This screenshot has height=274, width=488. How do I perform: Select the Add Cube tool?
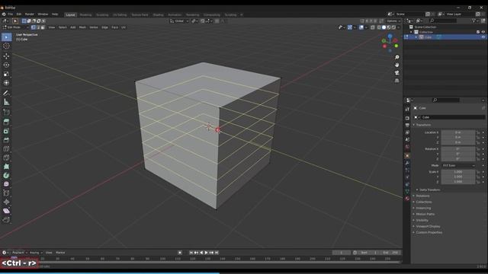[6, 112]
